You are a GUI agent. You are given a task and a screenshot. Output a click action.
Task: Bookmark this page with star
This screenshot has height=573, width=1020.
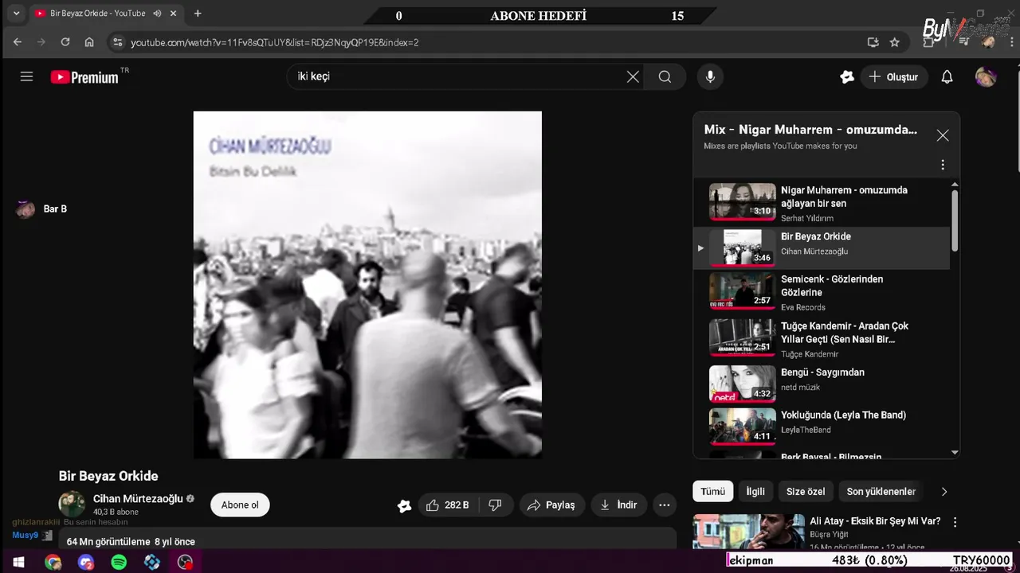click(895, 42)
